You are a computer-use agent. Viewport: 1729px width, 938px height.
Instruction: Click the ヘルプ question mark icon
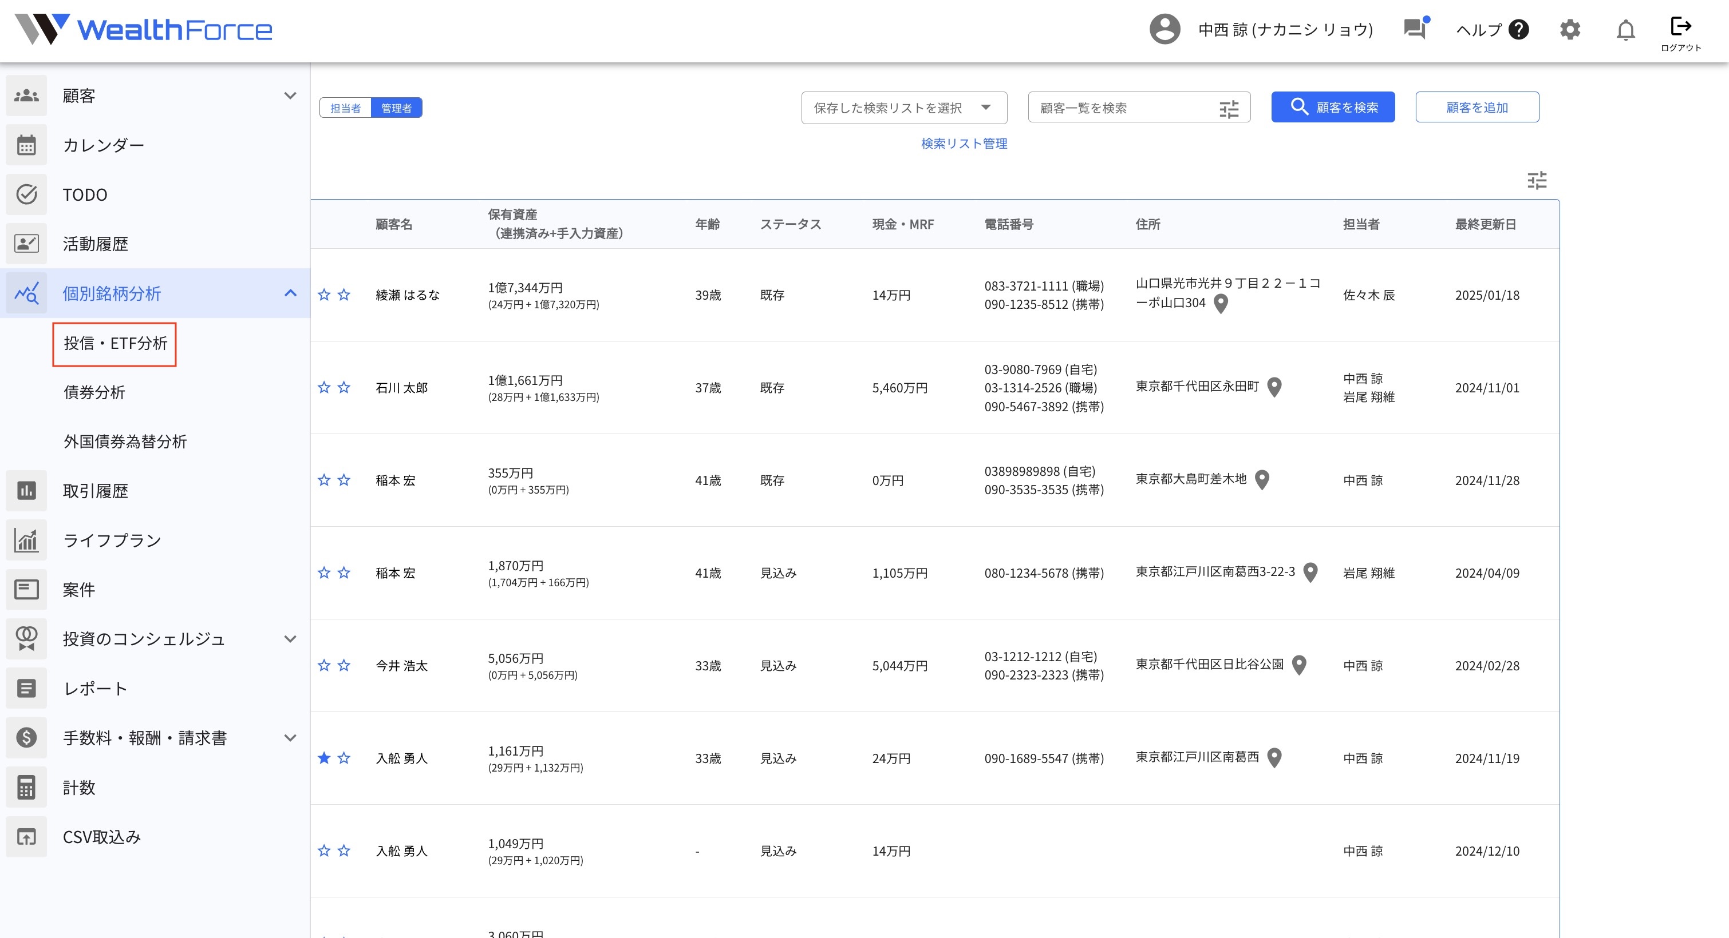pyautogui.click(x=1518, y=30)
